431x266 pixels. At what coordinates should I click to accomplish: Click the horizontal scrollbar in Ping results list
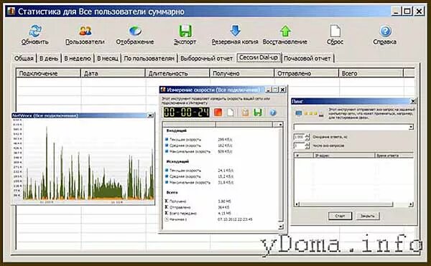click(x=346, y=204)
